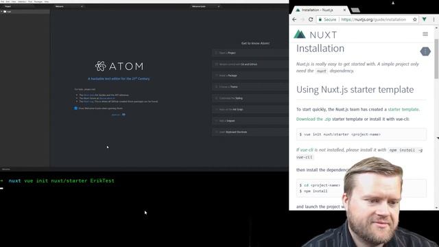Click the Chrome page vertical scrollbar
Viewport: 439px width, 247px height.
point(436,59)
